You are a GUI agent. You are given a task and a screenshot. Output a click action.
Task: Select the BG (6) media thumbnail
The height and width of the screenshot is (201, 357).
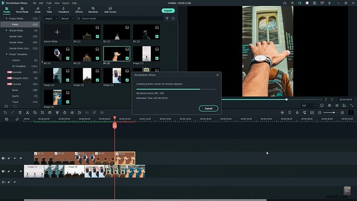click(116, 54)
